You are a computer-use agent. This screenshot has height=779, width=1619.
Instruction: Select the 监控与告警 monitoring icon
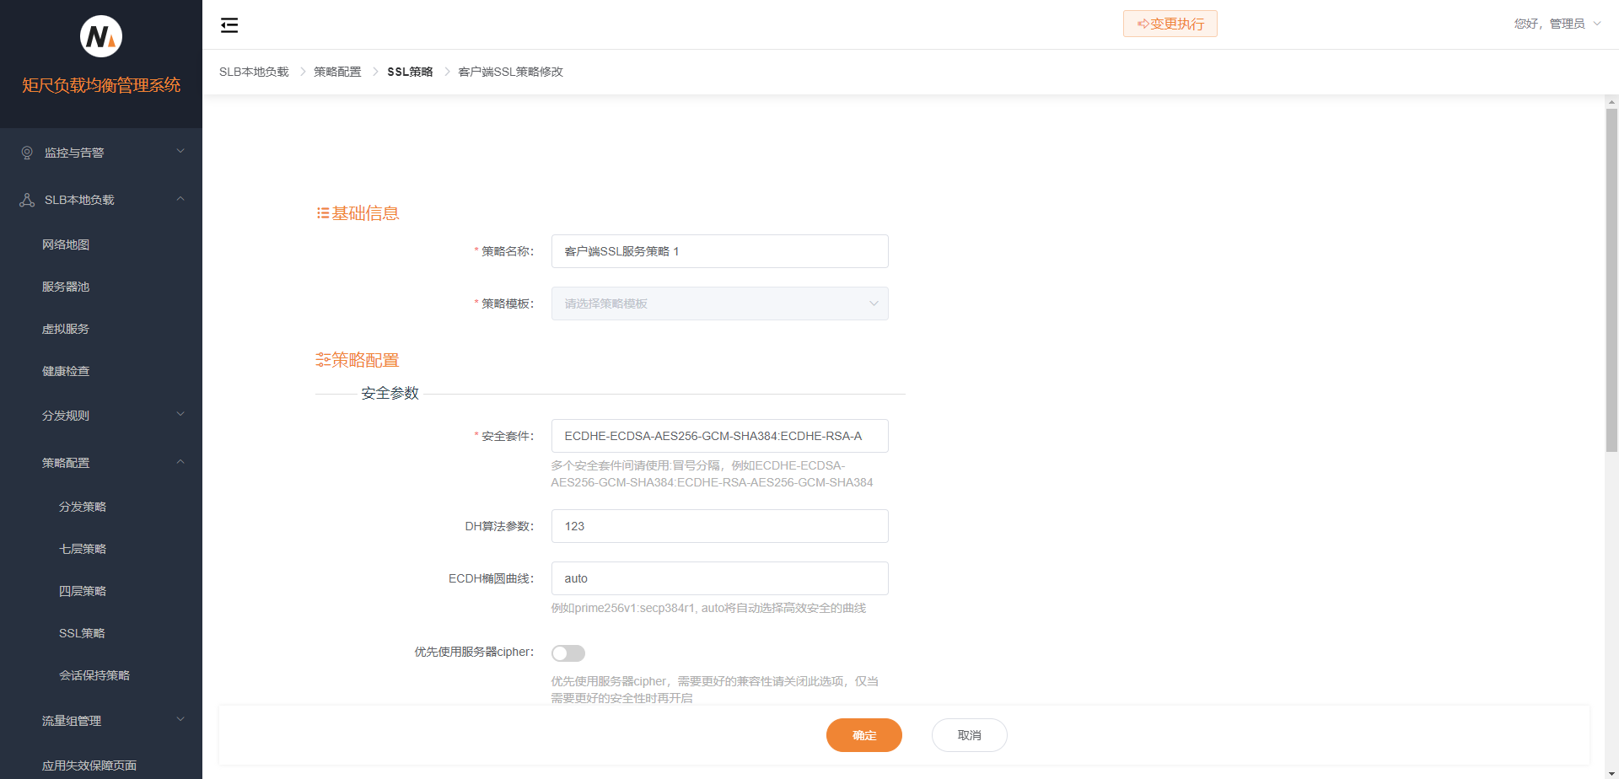click(x=25, y=152)
